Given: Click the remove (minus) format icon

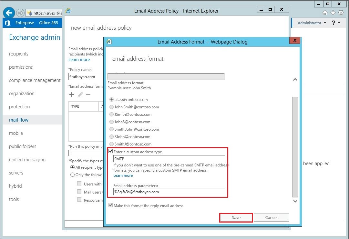Looking at the screenshot, I should pos(88,95).
